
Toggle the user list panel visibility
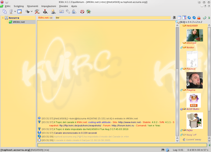(184, 18)
